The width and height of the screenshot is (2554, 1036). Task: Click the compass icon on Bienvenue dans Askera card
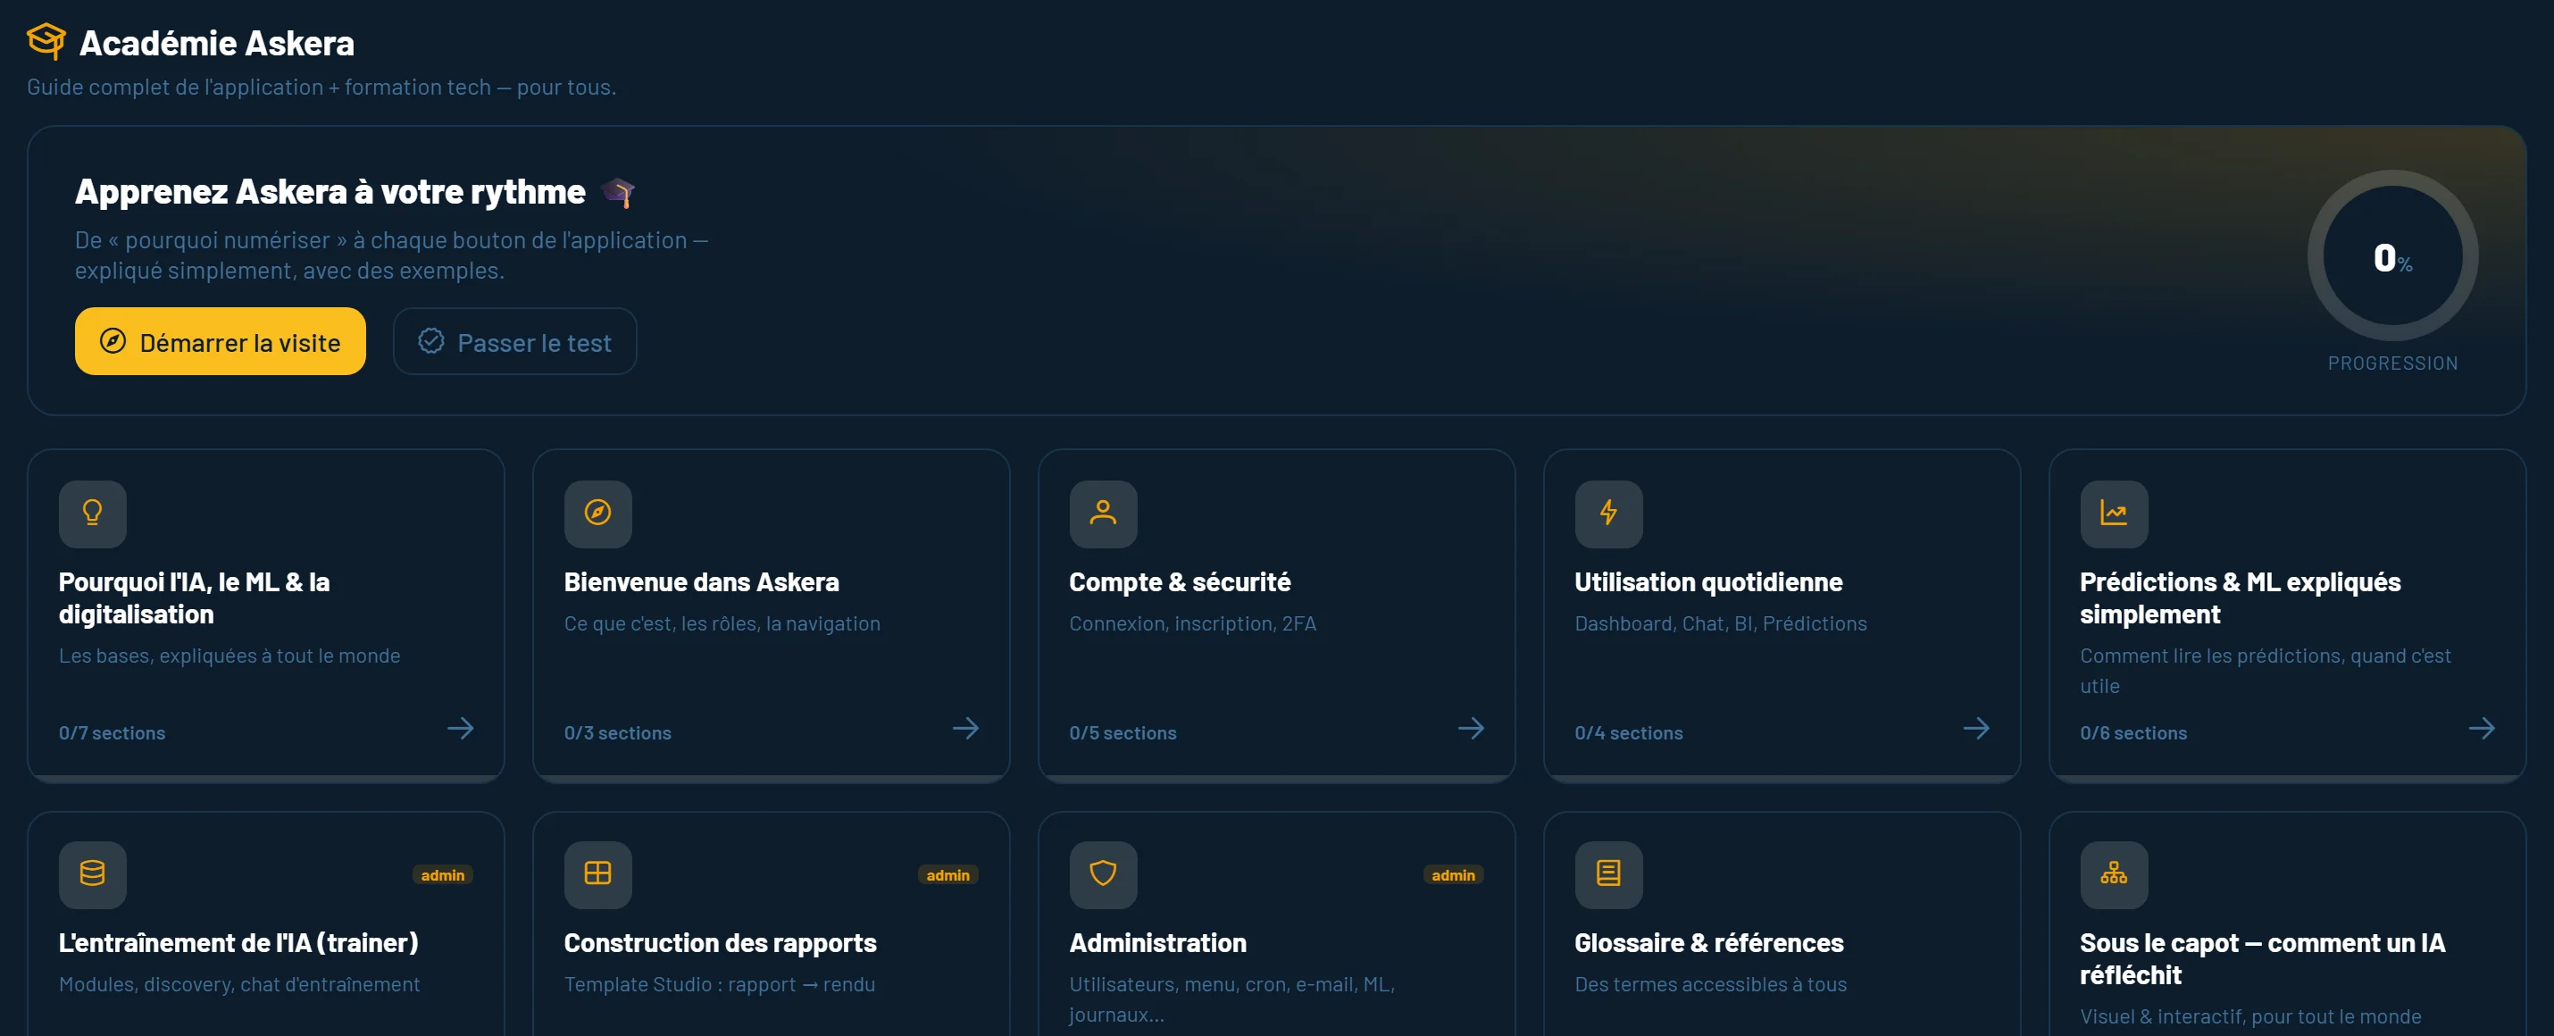597,514
